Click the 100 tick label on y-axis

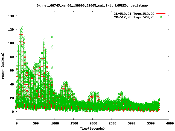click(11, 43)
